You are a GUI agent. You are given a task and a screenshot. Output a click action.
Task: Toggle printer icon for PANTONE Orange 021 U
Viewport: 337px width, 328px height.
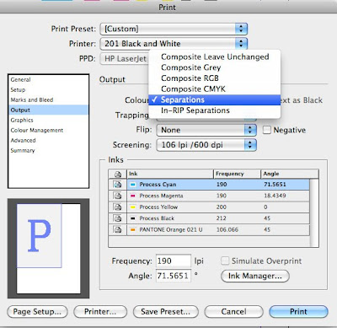pos(118,229)
